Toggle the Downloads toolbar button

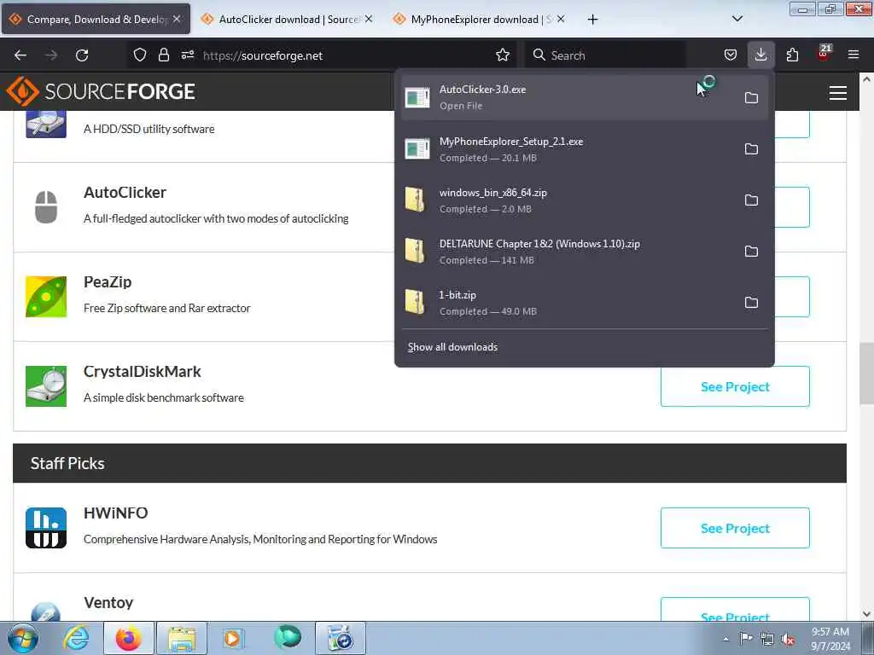[760, 55]
